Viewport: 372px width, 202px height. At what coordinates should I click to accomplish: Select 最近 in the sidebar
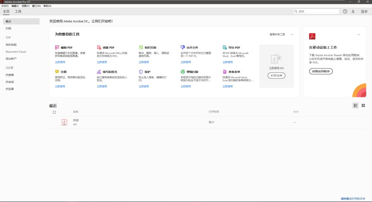coord(21,21)
